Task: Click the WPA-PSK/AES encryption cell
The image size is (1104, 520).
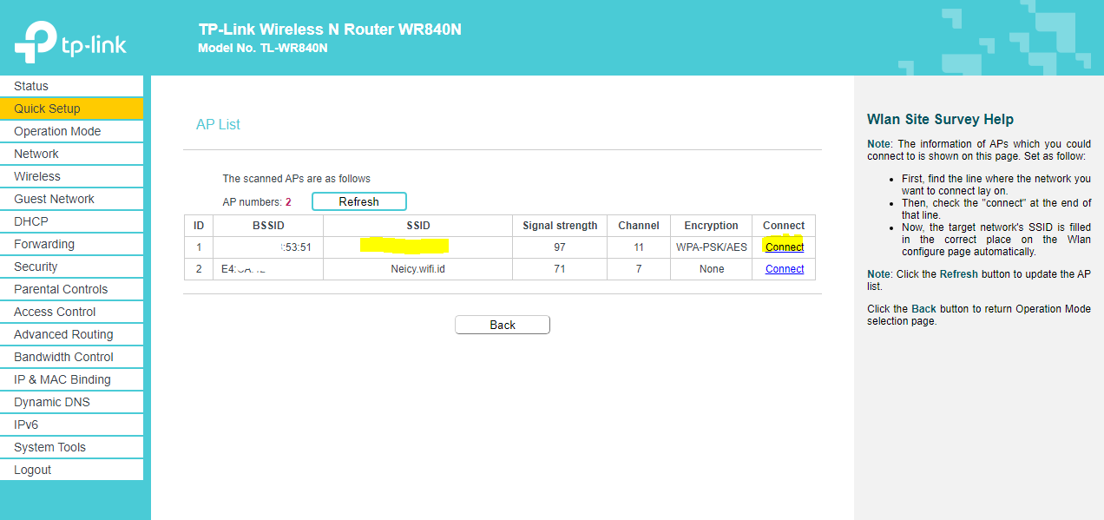Action: click(712, 247)
